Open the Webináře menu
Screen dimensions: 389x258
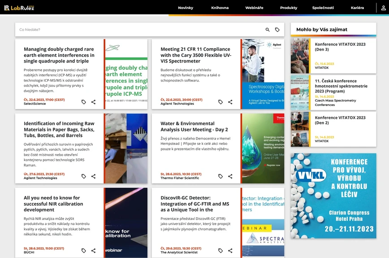254,8
